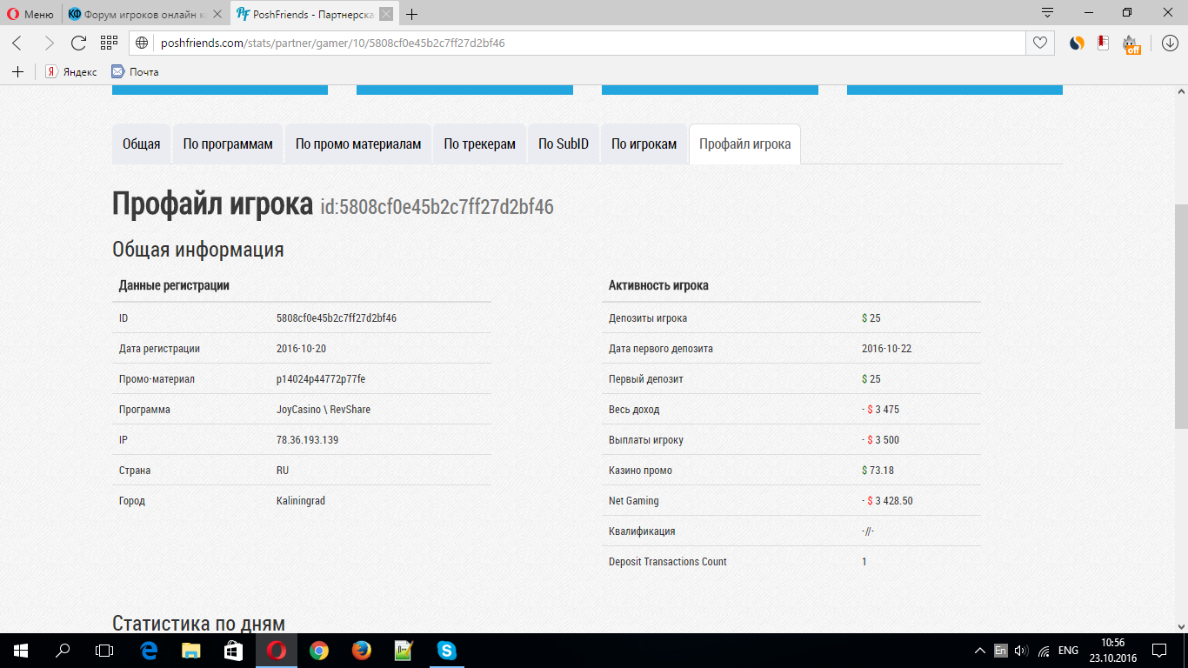Open a new browser tab with the plus
The width and height of the screenshot is (1188, 668).
(x=412, y=14)
